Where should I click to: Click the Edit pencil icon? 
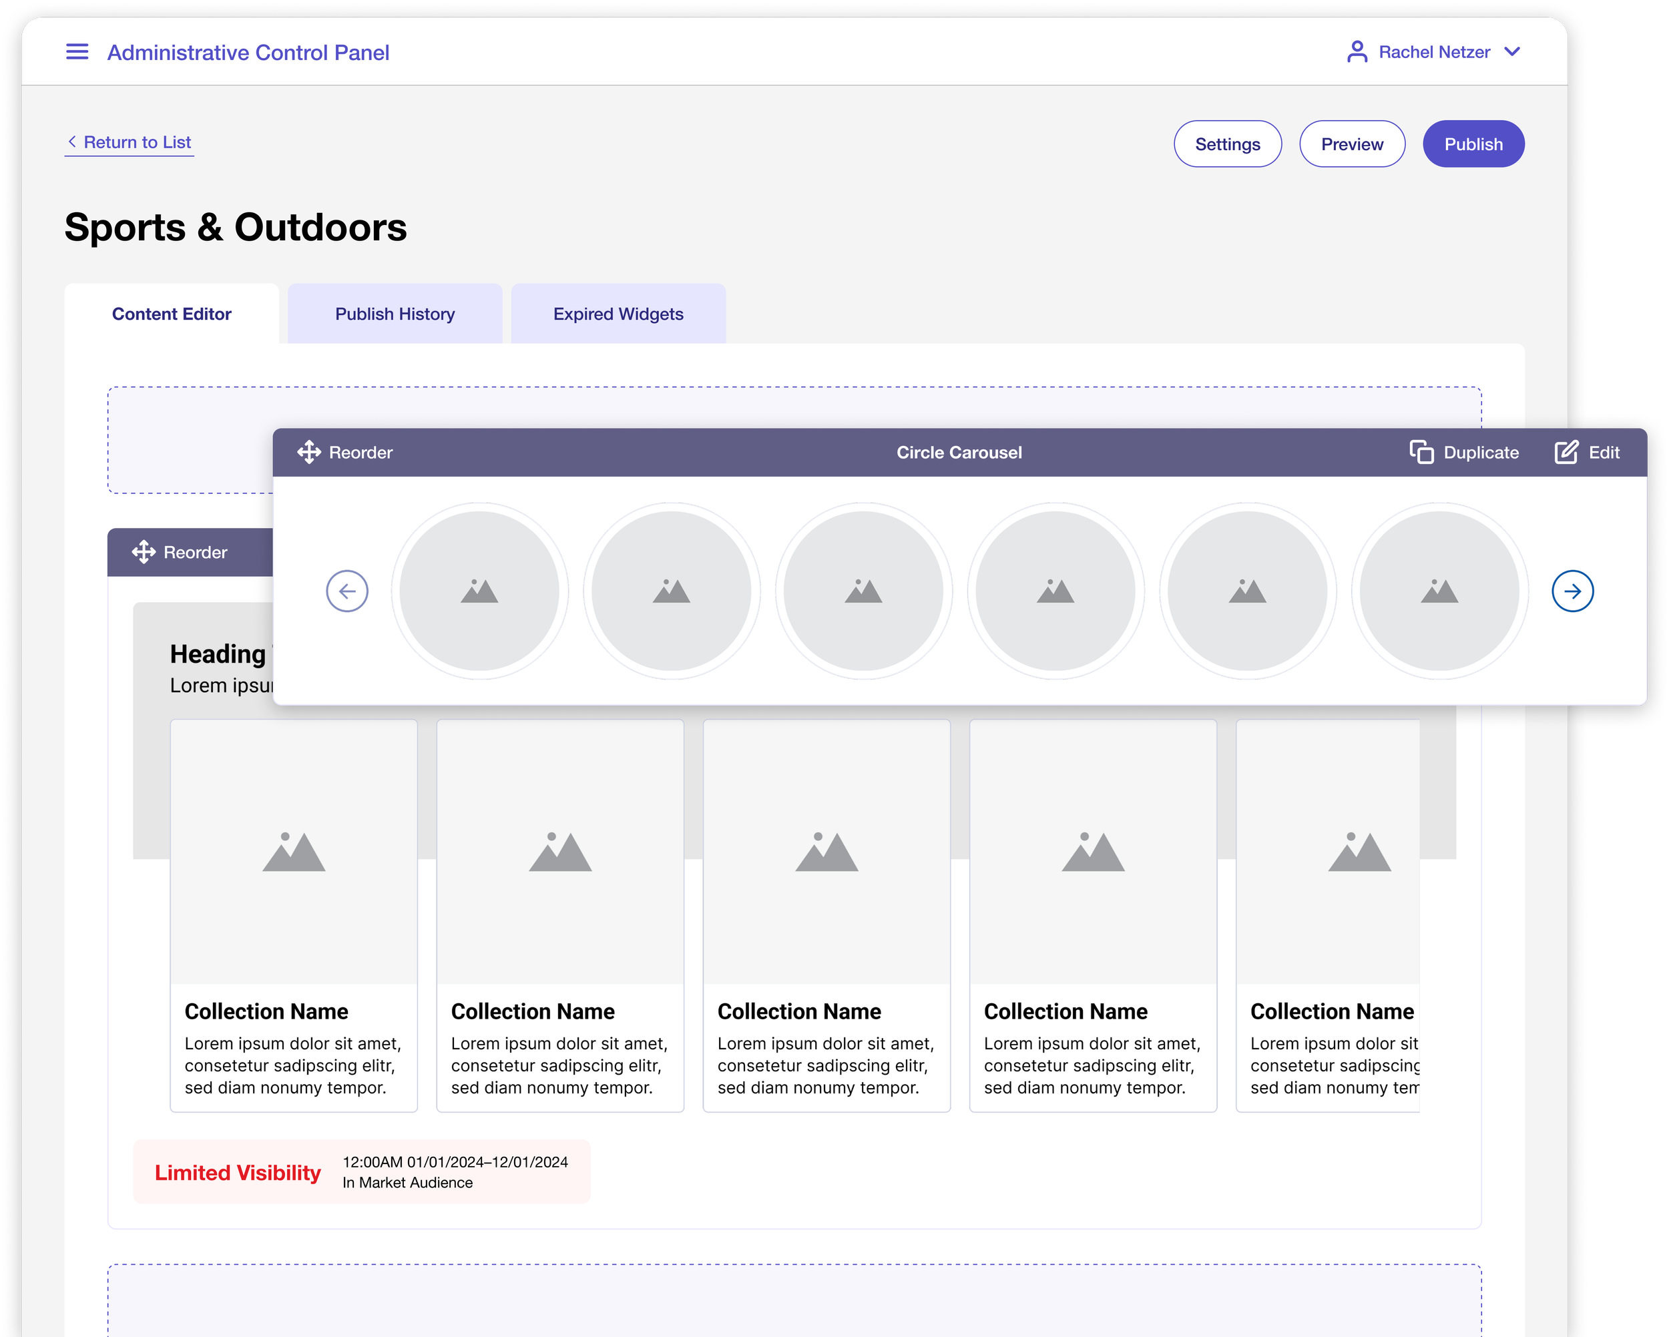tap(1566, 452)
